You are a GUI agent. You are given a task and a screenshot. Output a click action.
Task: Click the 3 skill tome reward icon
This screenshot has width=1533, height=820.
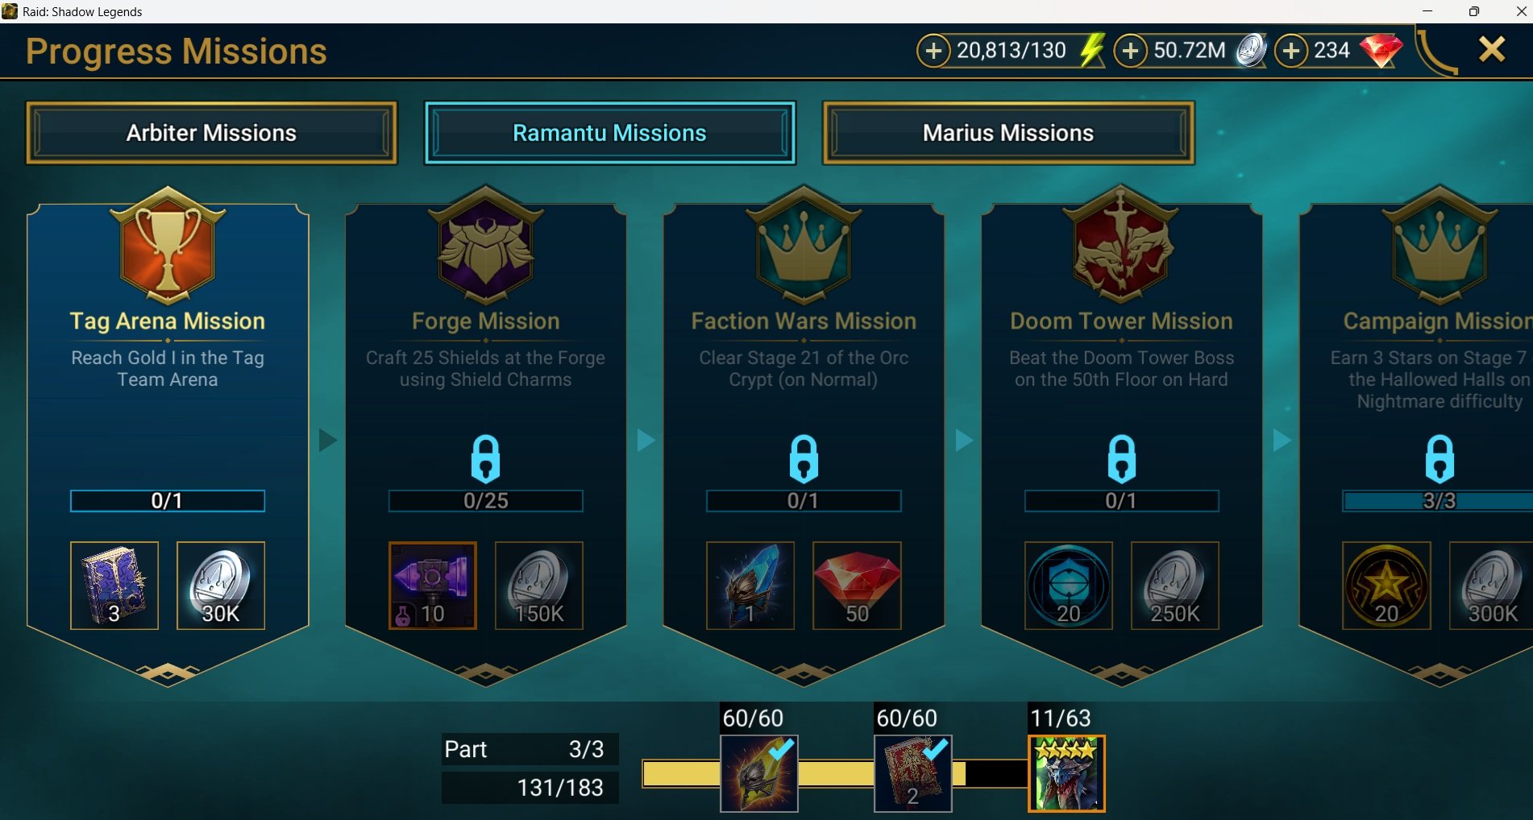click(x=114, y=586)
